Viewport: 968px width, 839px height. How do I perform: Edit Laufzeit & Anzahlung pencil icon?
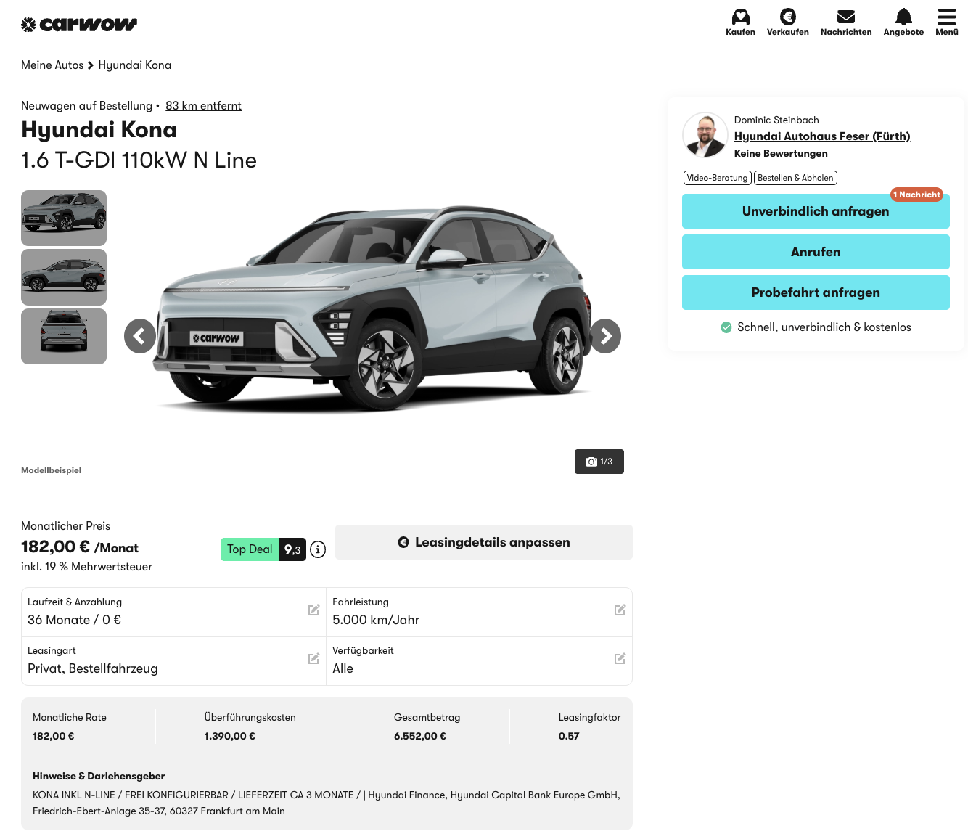coord(313,610)
